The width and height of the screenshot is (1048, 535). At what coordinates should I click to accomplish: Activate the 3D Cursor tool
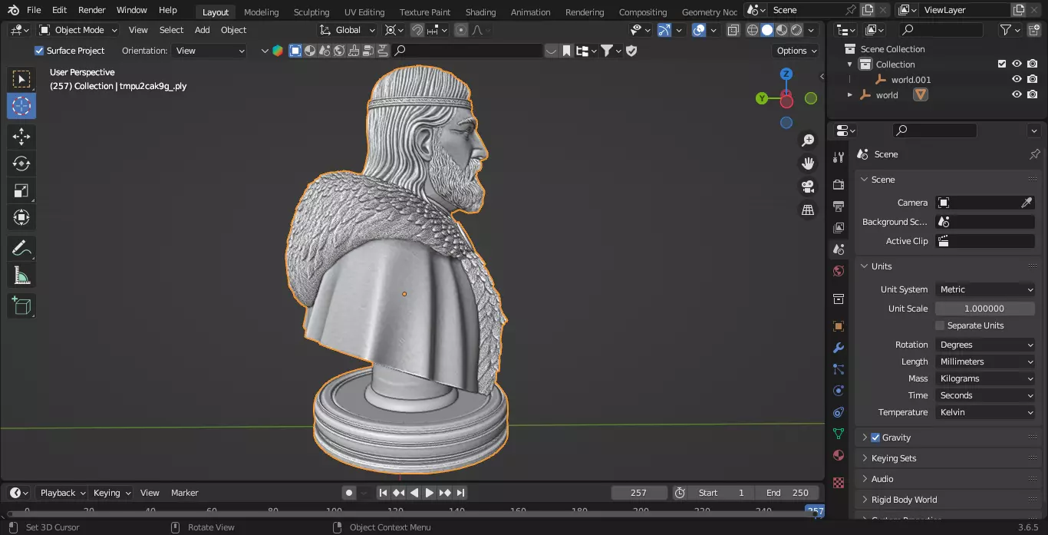tap(21, 106)
